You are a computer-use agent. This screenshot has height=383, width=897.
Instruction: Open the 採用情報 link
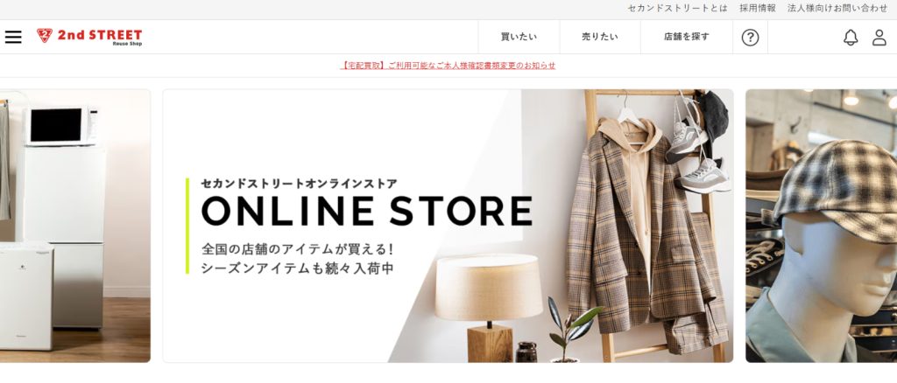(x=758, y=8)
